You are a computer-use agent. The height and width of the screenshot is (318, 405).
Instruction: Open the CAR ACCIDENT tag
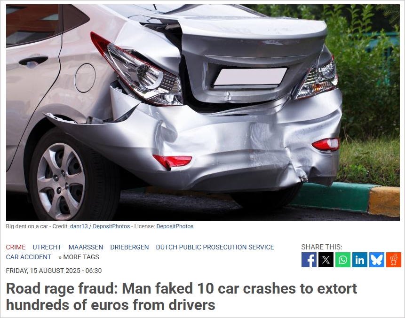(29, 257)
